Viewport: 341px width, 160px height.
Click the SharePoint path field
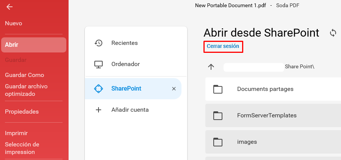pos(254,67)
